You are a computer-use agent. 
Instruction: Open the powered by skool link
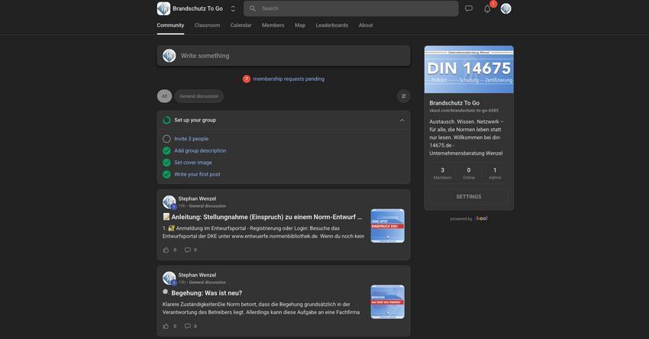coord(469,218)
